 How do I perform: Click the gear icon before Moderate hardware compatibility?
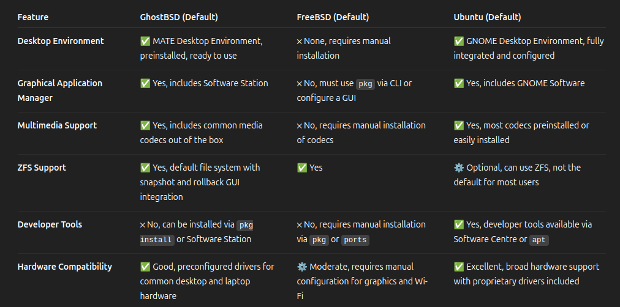pos(301,267)
